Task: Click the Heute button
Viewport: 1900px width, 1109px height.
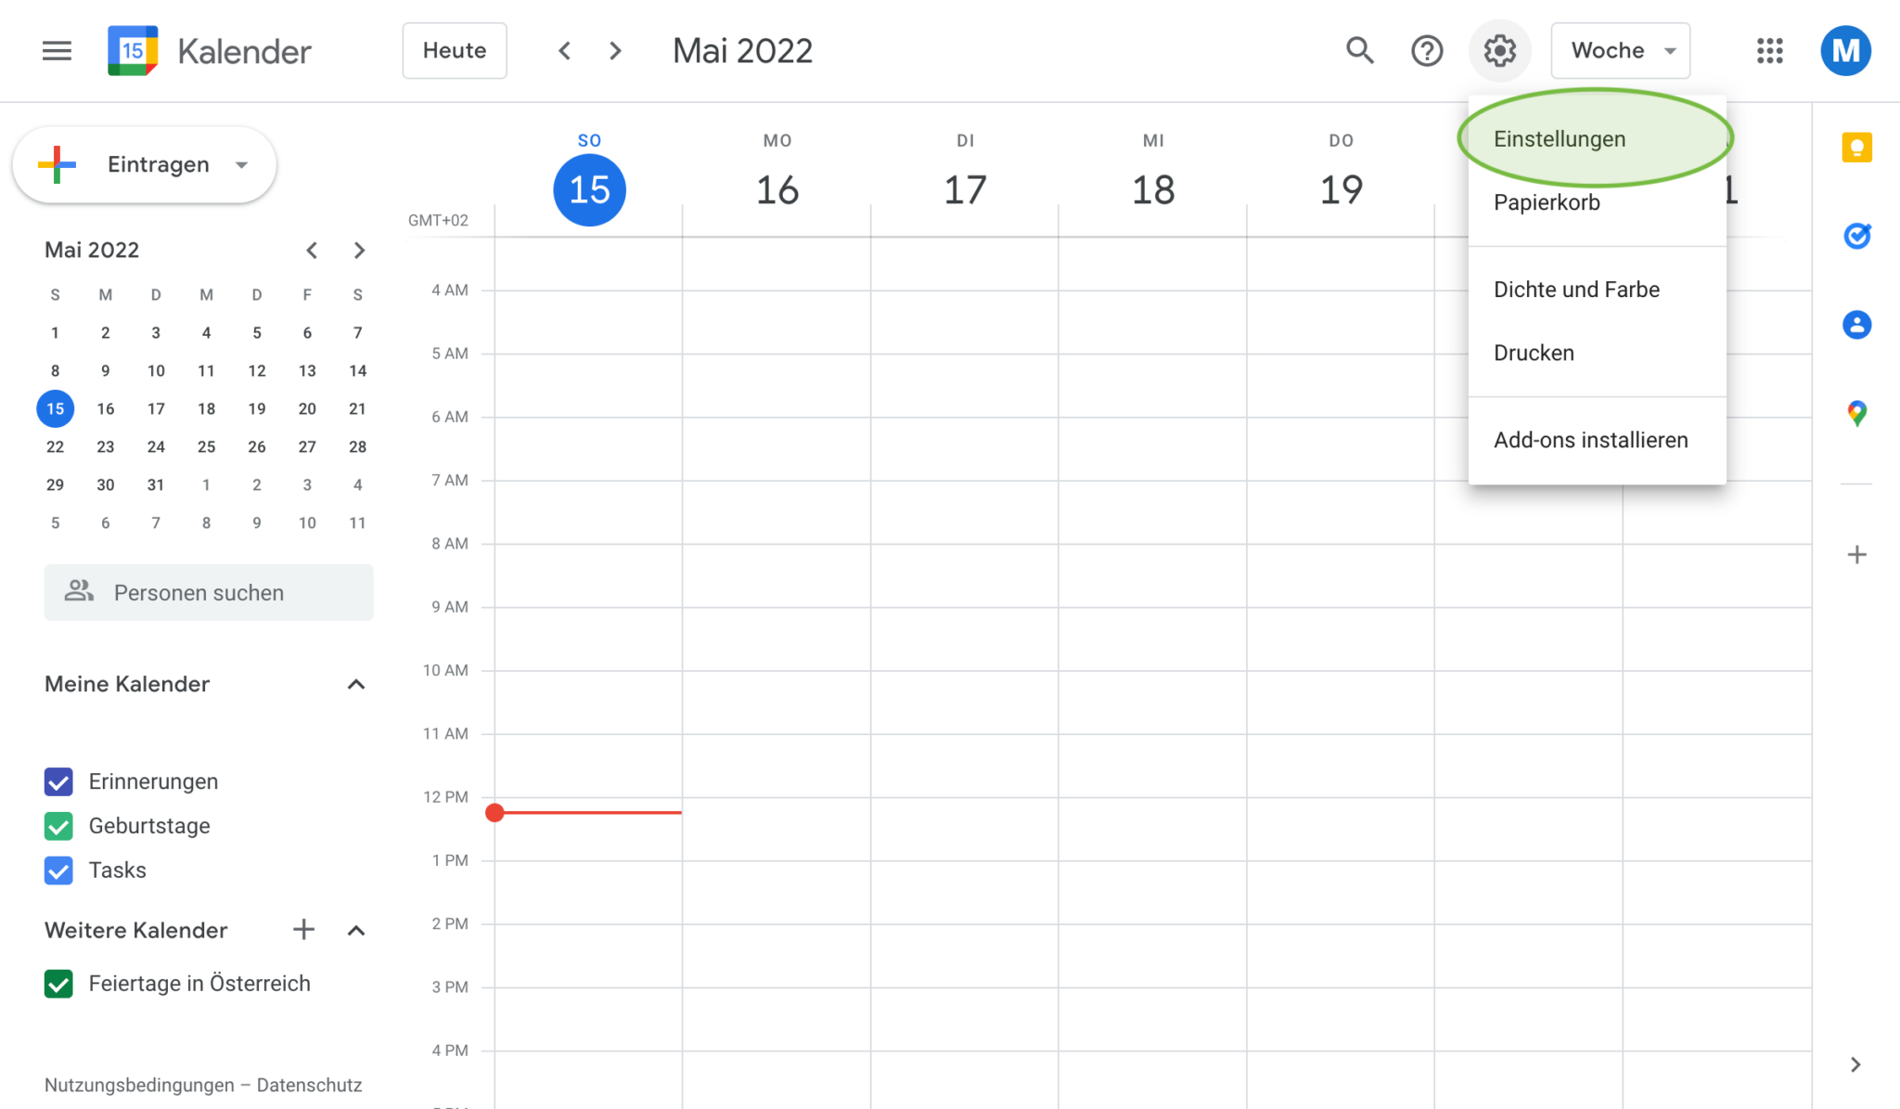Action: pos(455,50)
